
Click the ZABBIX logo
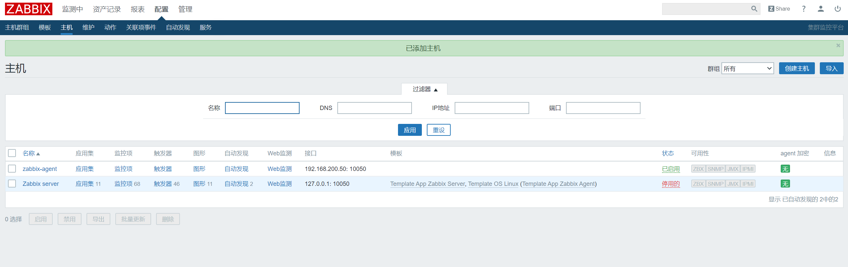pos(28,9)
